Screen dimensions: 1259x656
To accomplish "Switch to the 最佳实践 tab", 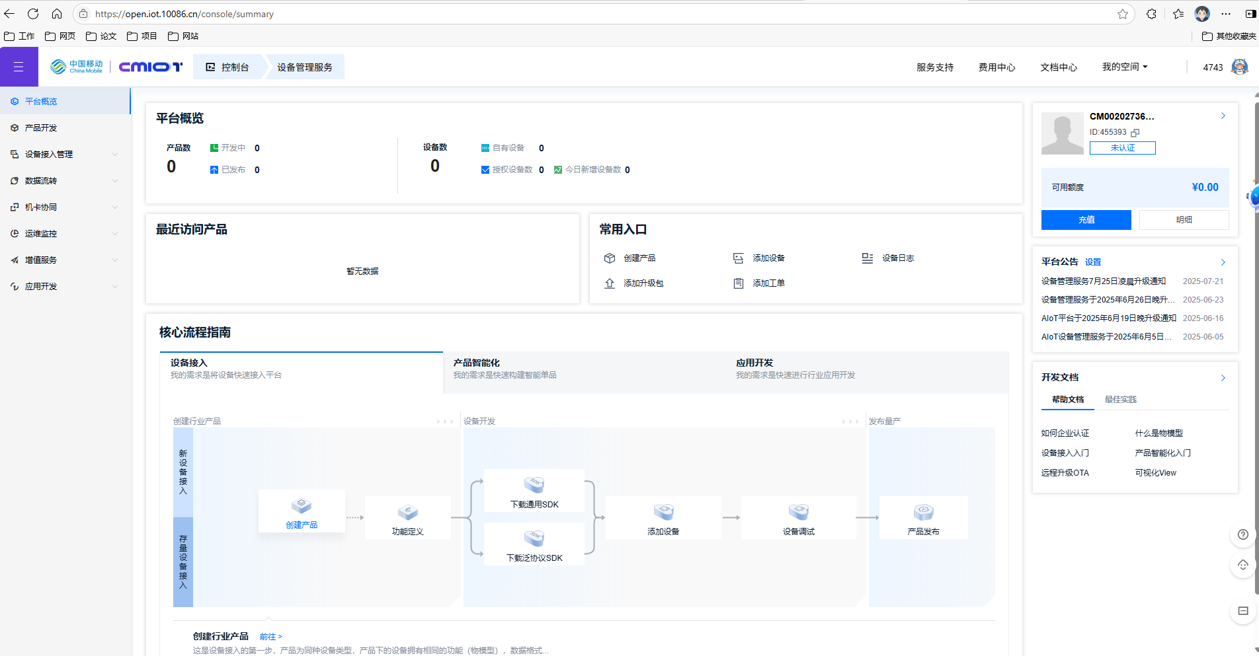I will tap(1119, 399).
